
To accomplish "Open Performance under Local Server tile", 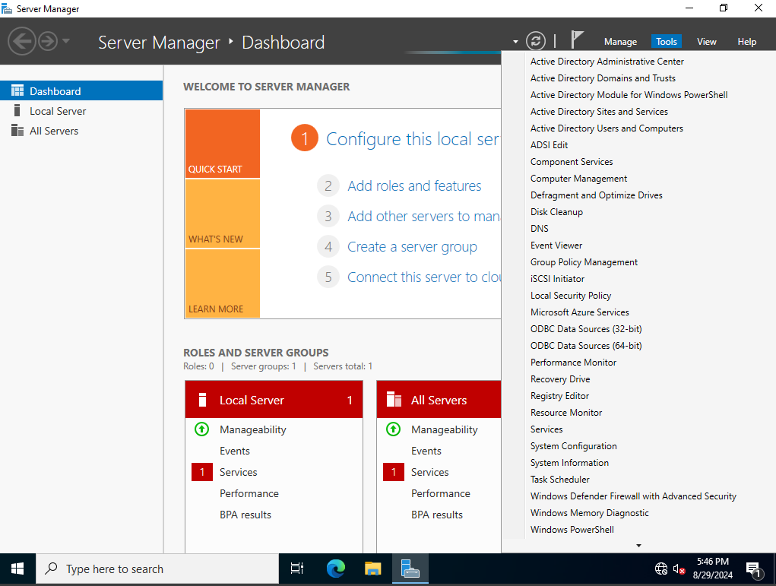I will click(249, 493).
